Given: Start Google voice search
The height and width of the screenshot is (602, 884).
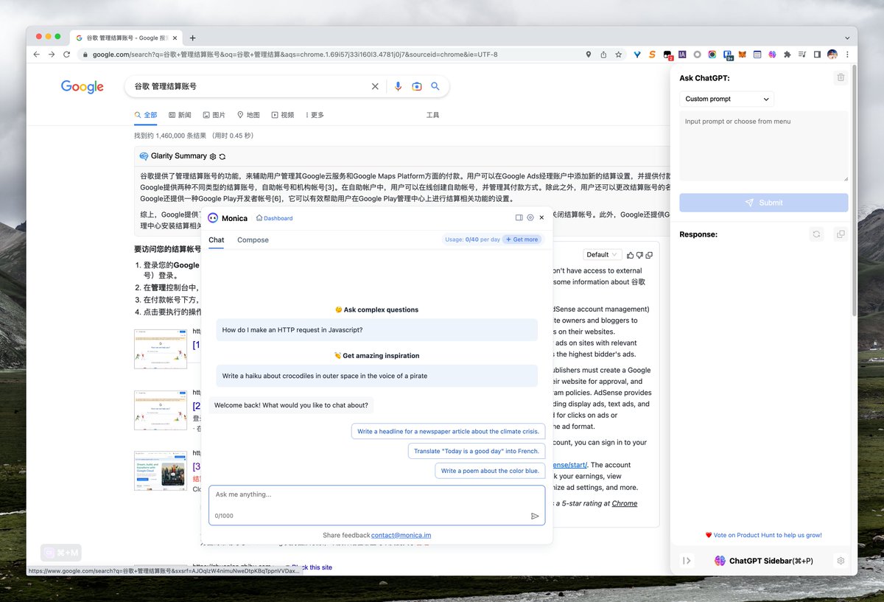Looking at the screenshot, I should [x=398, y=86].
